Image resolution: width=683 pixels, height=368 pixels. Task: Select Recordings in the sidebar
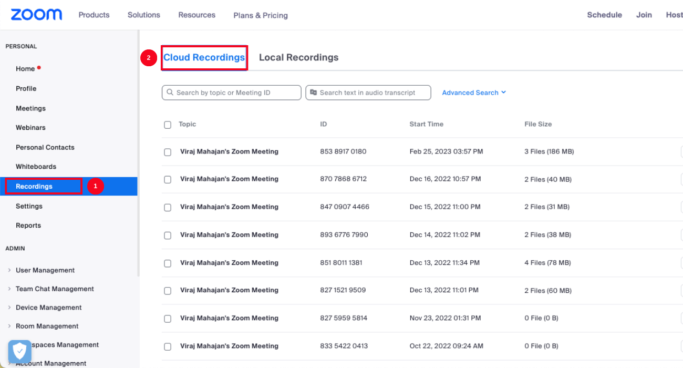point(34,186)
